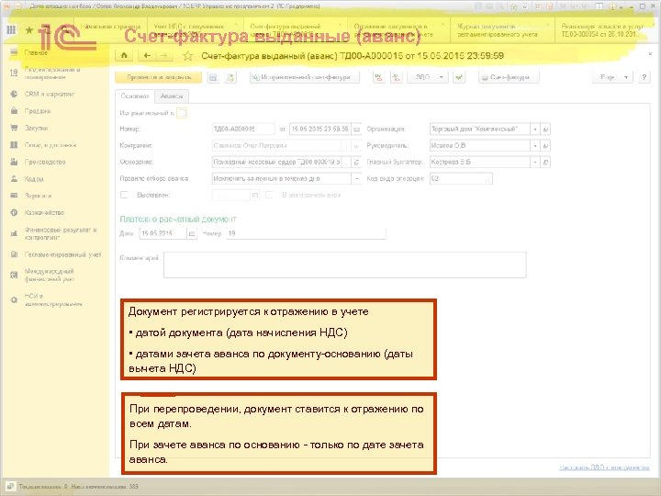Open the sections menu grid icon
Image resolution: width=661 pixels, height=496 pixels.
point(11,29)
